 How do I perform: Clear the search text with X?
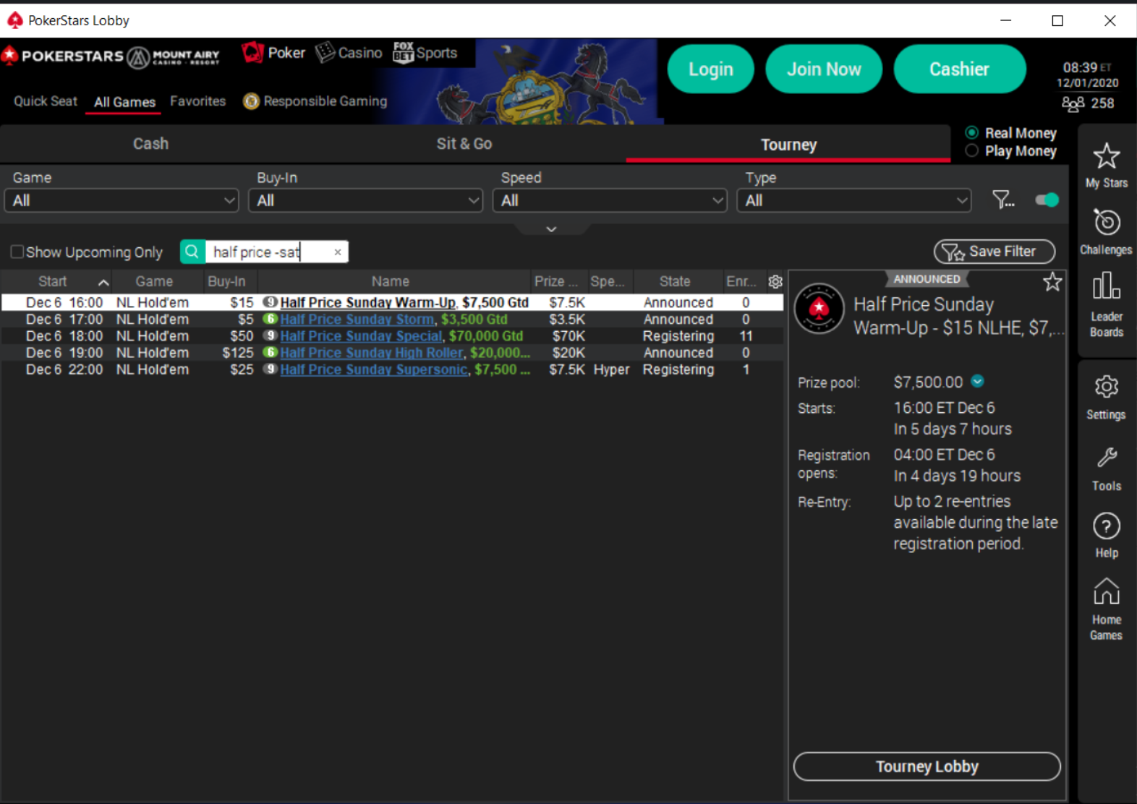tap(338, 252)
